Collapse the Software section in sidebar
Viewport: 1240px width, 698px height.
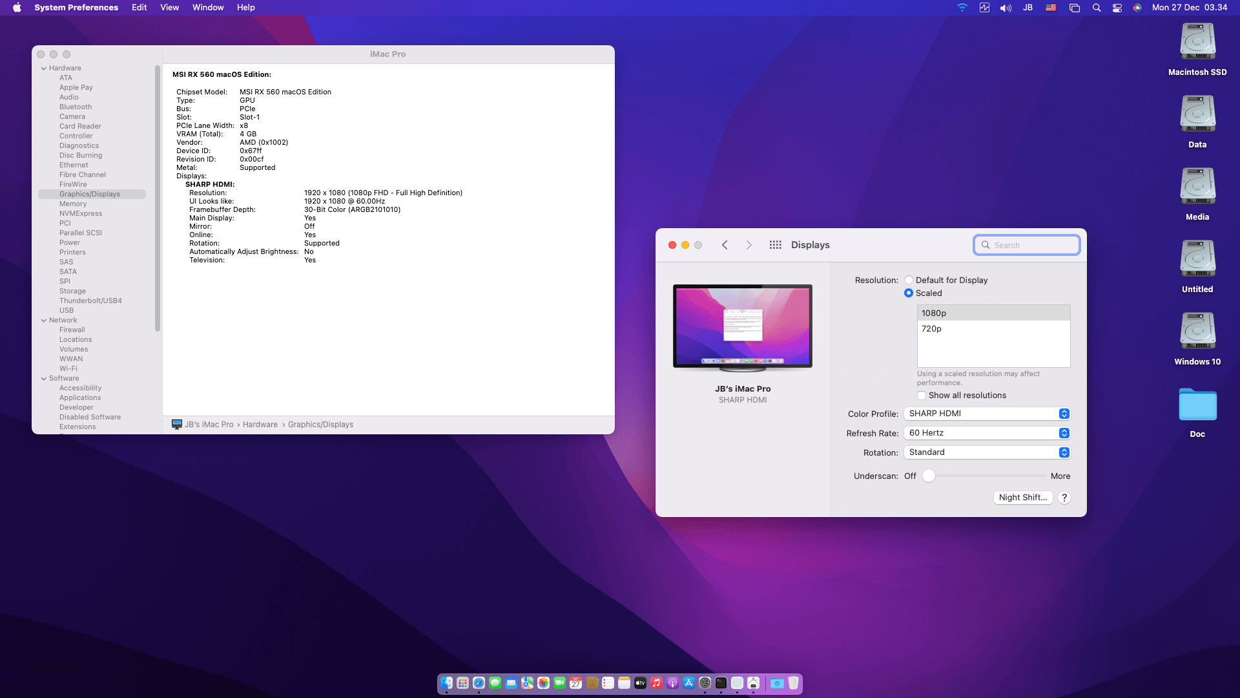coord(44,379)
